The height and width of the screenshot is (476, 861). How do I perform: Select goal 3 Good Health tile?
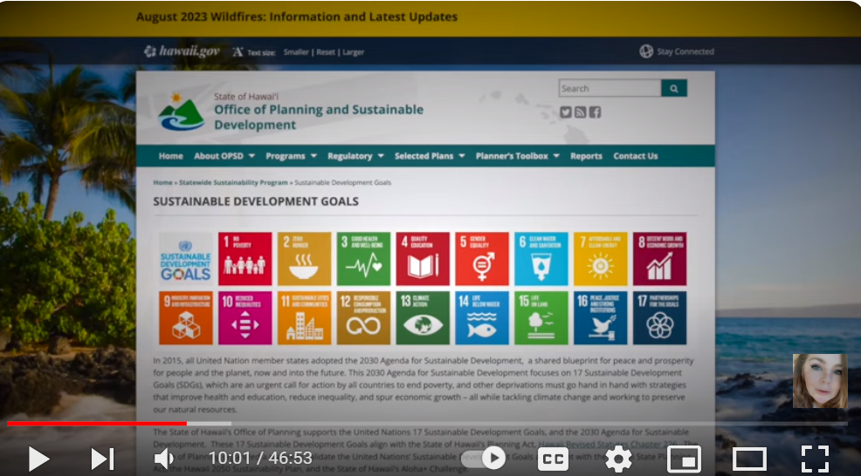[363, 259]
